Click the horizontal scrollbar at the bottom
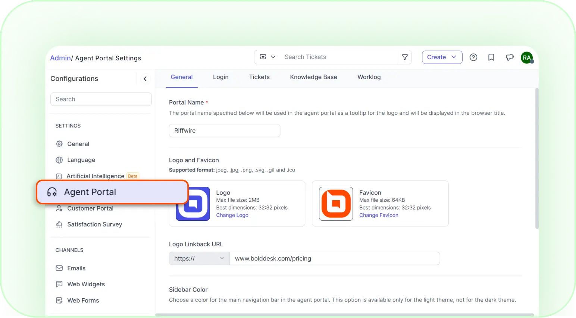The image size is (576, 318). (x=345, y=315)
